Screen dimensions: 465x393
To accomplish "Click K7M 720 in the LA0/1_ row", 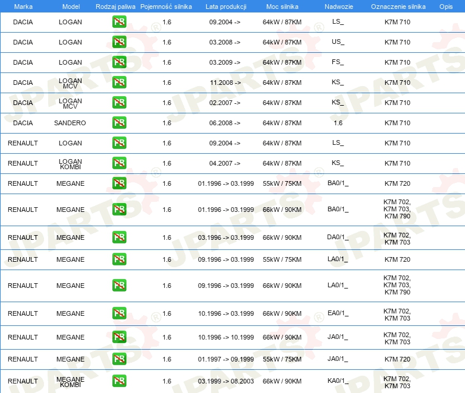I will point(397,259).
